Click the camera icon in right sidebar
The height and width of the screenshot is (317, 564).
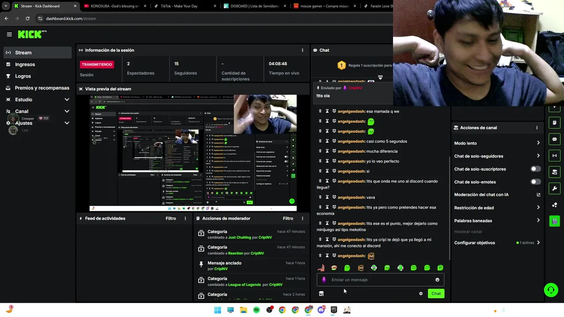pyautogui.click(x=554, y=172)
